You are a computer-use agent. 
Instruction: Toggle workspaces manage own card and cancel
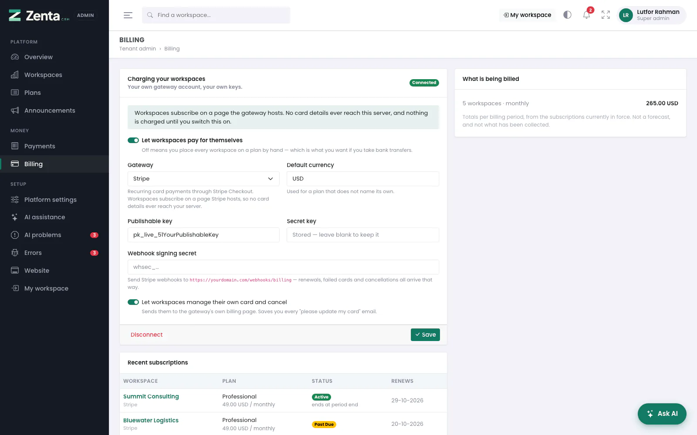(x=133, y=302)
